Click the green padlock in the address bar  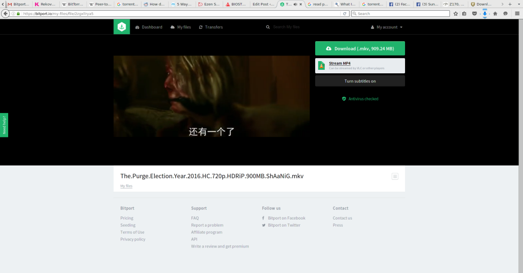tap(18, 14)
